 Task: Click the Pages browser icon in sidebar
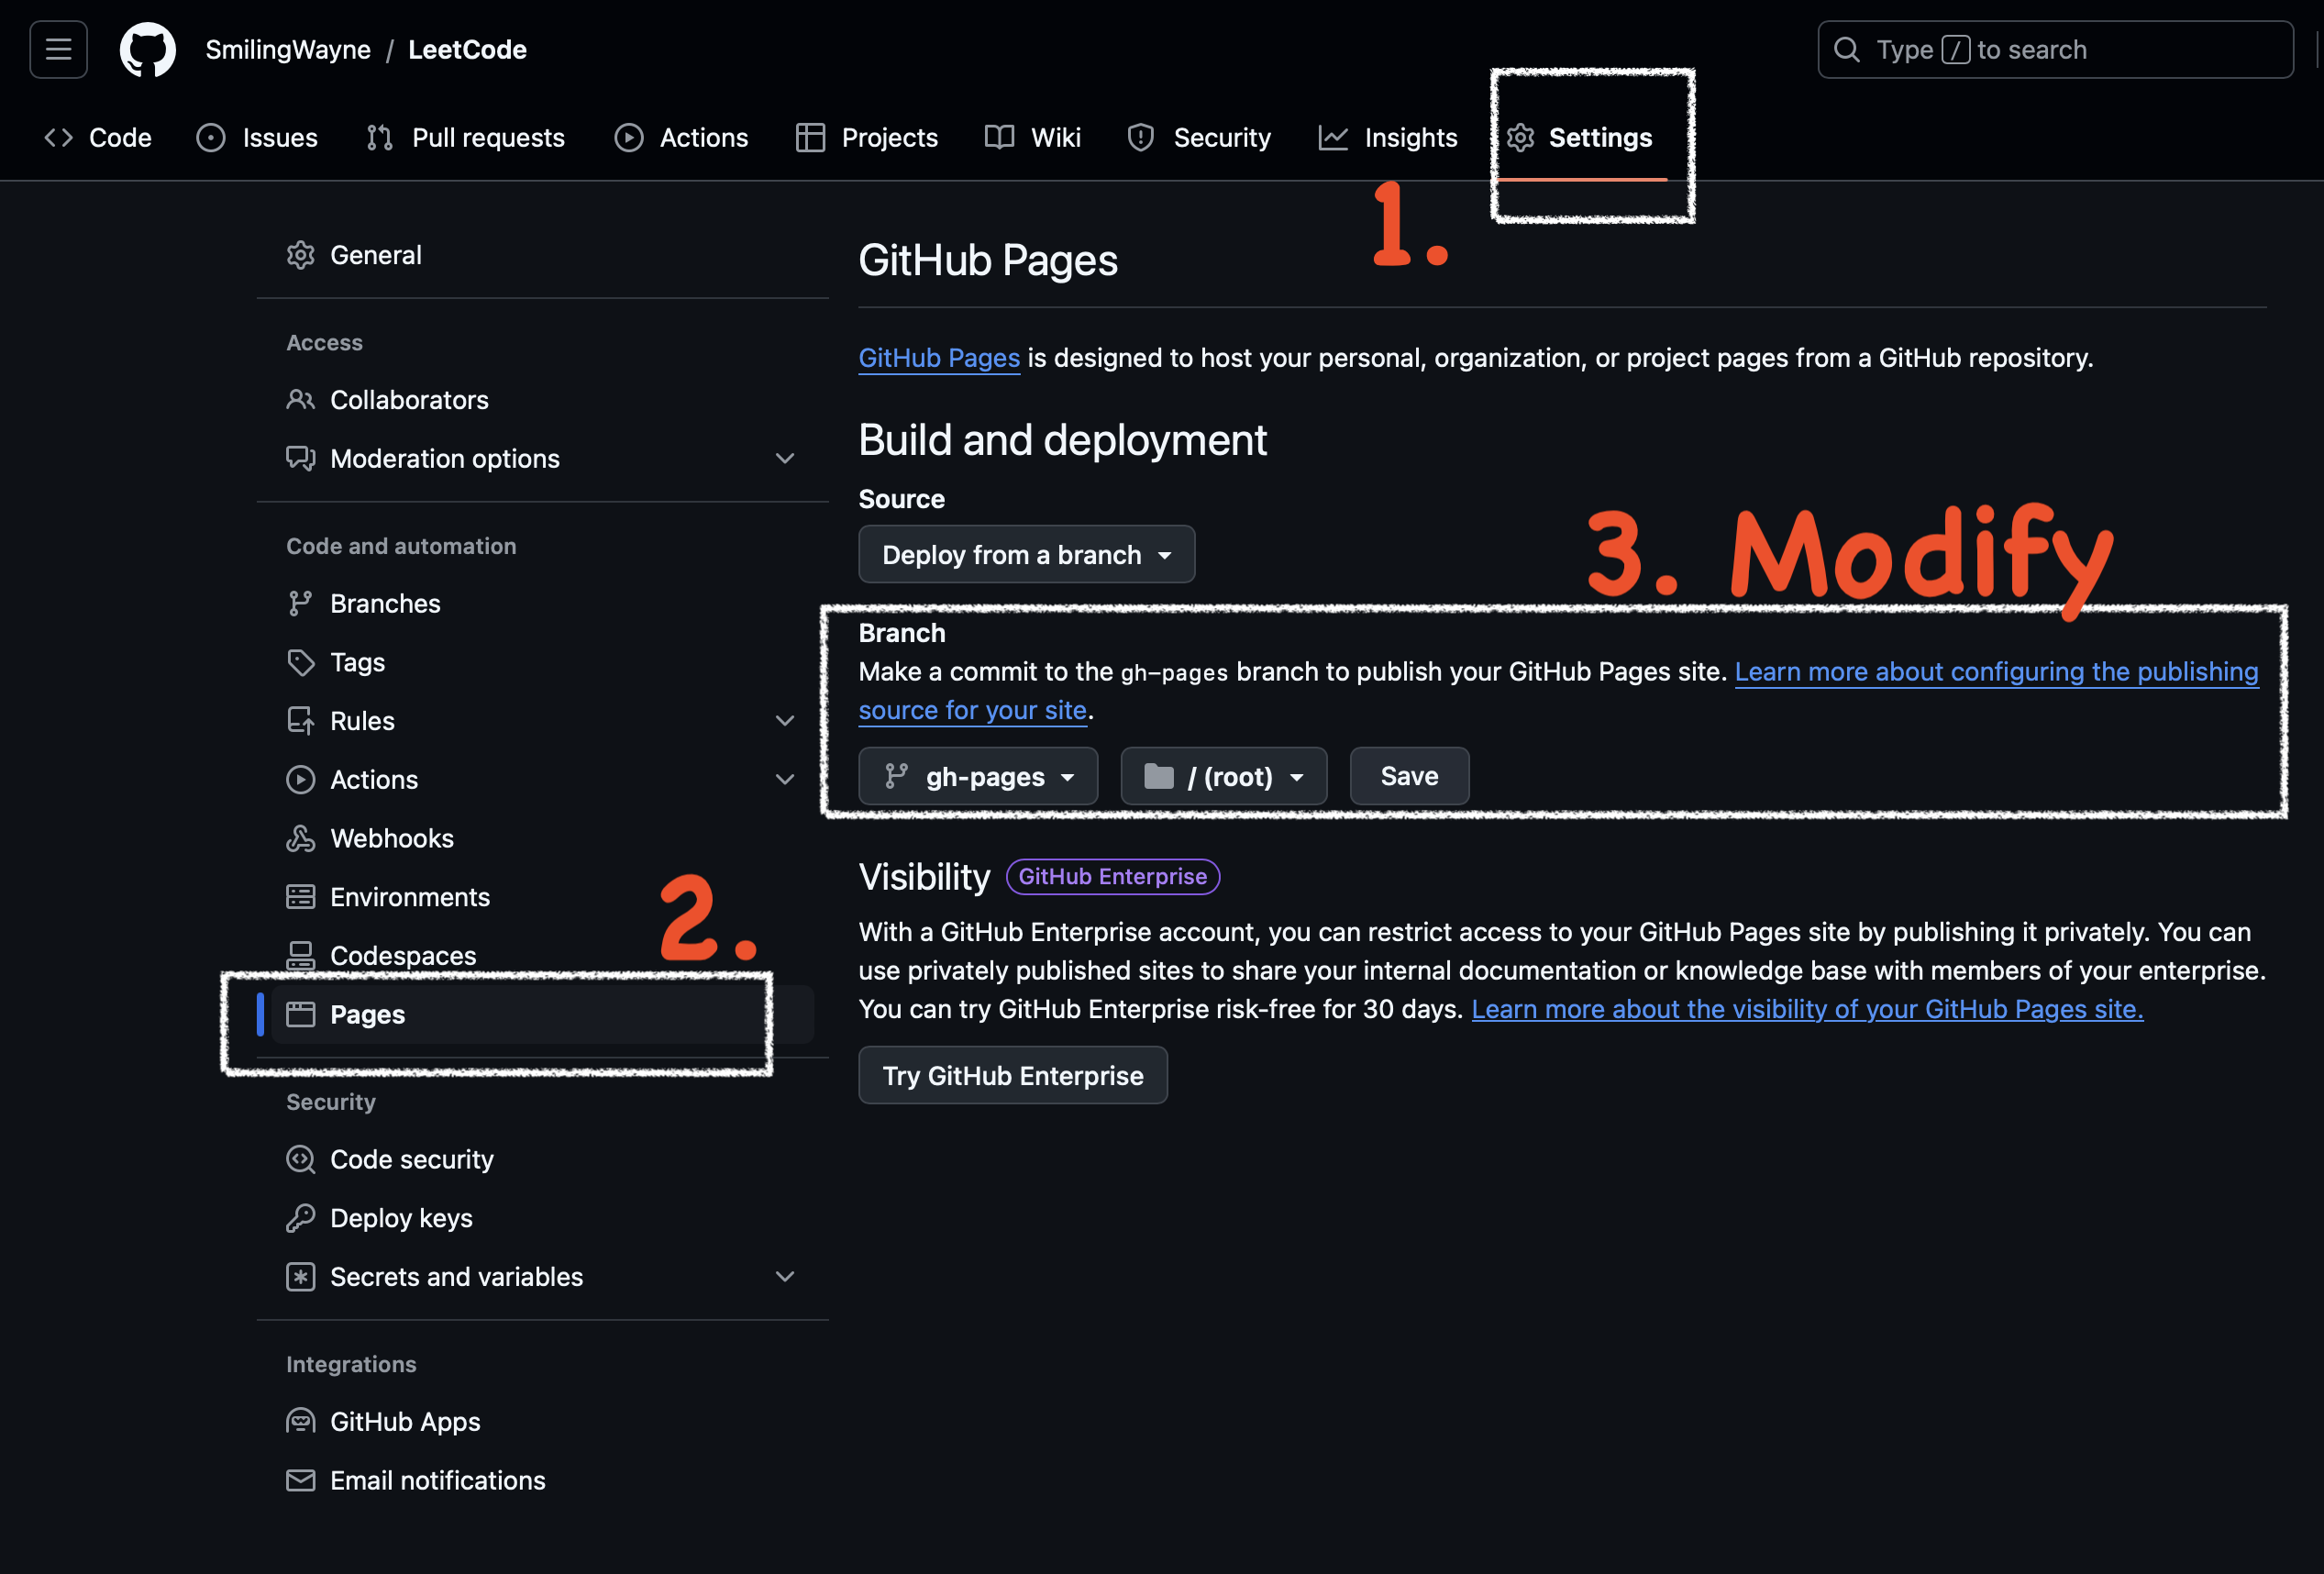click(x=301, y=1014)
